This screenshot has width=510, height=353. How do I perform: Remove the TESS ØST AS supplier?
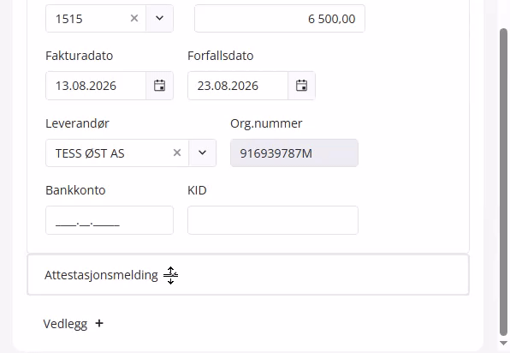click(177, 153)
